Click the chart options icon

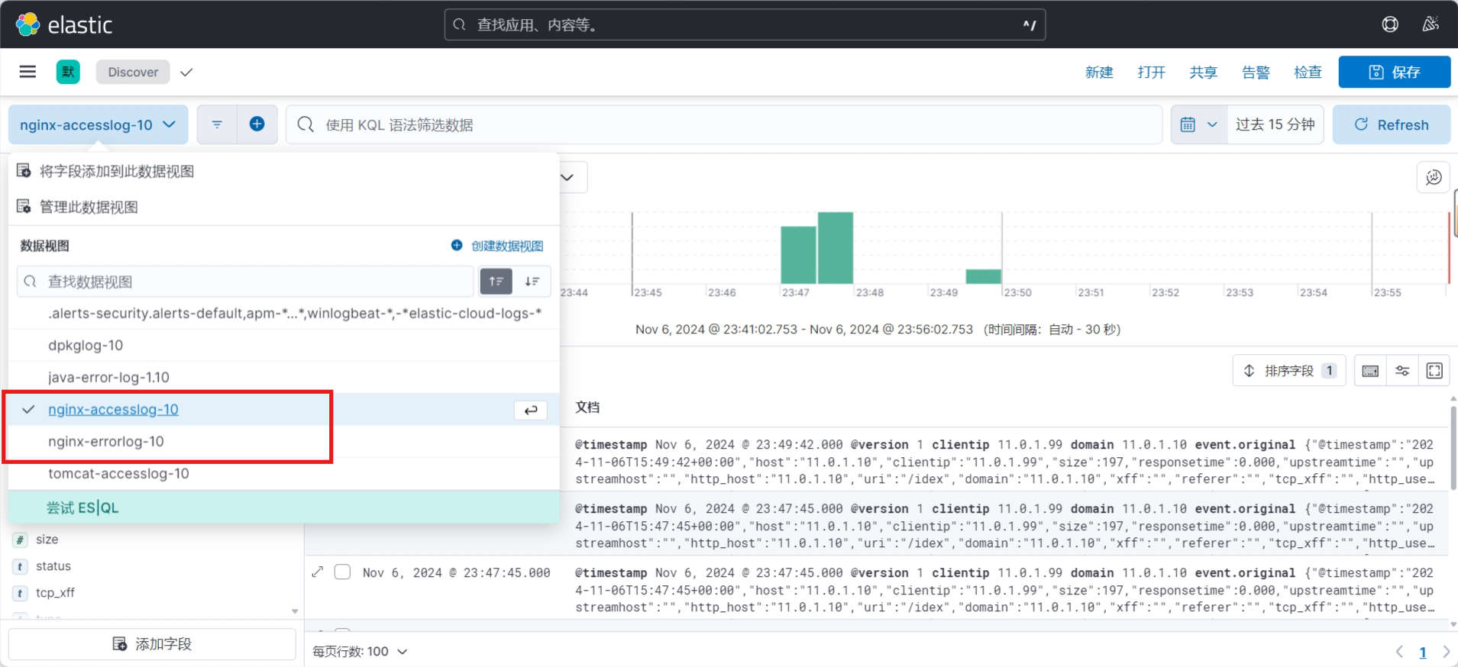pyautogui.click(x=1434, y=177)
